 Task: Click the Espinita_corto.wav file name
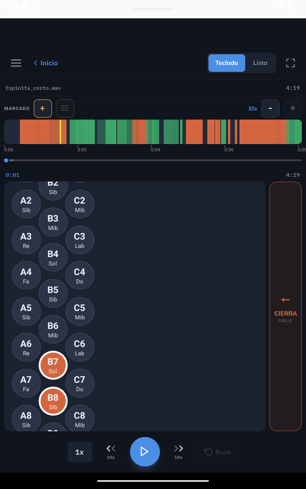[x=33, y=88]
